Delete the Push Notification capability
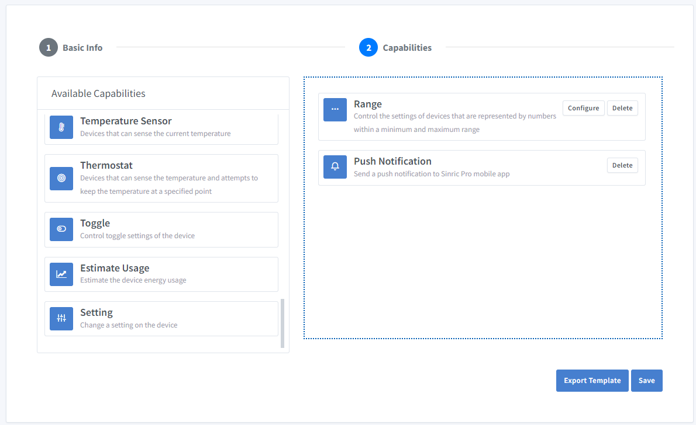Image resolution: width=696 pixels, height=425 pixels. pyautogui.click(x=622, y=165)
